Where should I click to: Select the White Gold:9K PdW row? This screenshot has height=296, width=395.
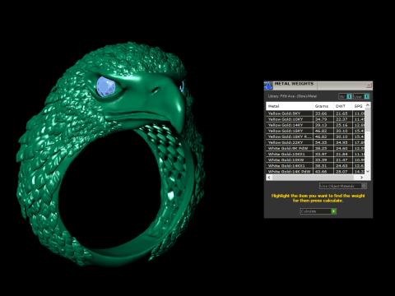tap(315, 148)
